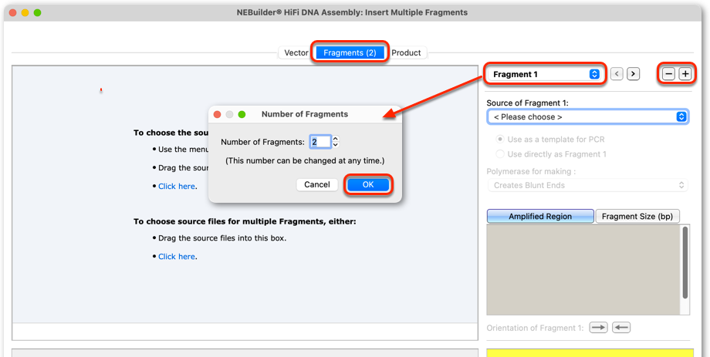710x357 pixels.
Task: Add a fragment with the plus button
Action: [x=685, y=74]
